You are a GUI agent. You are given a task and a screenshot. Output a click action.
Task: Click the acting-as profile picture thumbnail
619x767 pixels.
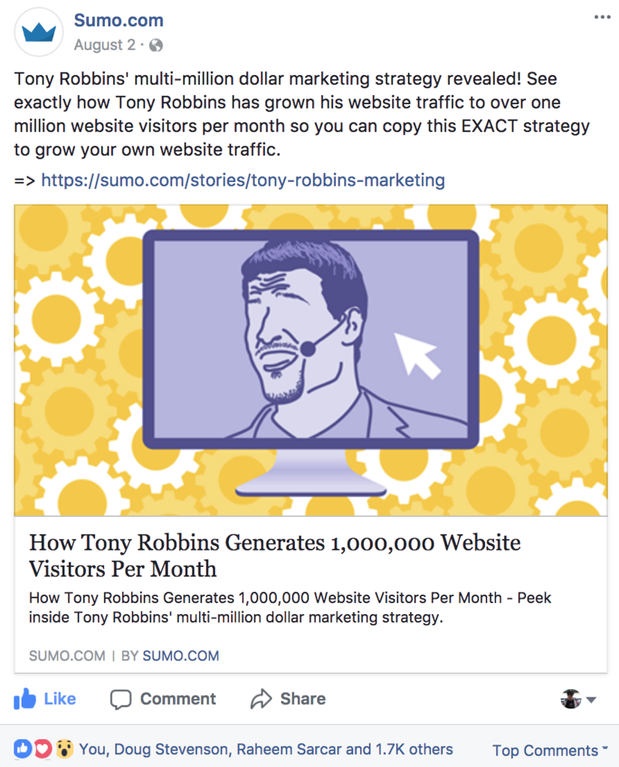[571, 699]
